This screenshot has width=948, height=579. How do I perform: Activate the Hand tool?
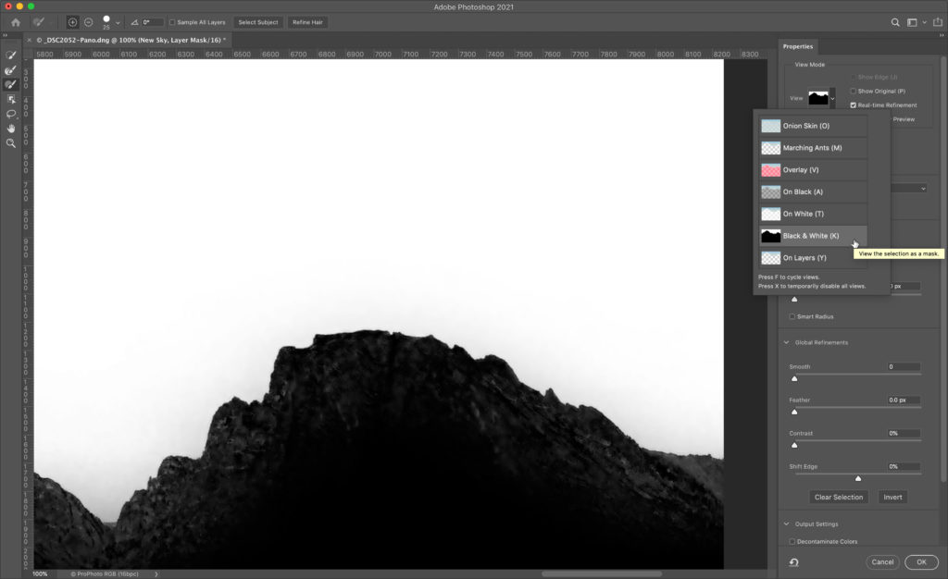pyautogui.click(x=11, y=129)
